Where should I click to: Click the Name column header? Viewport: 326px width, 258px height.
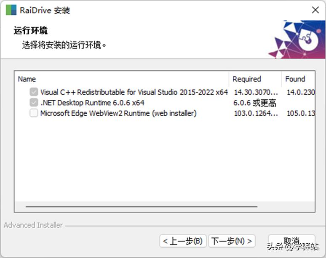point(122,79)
